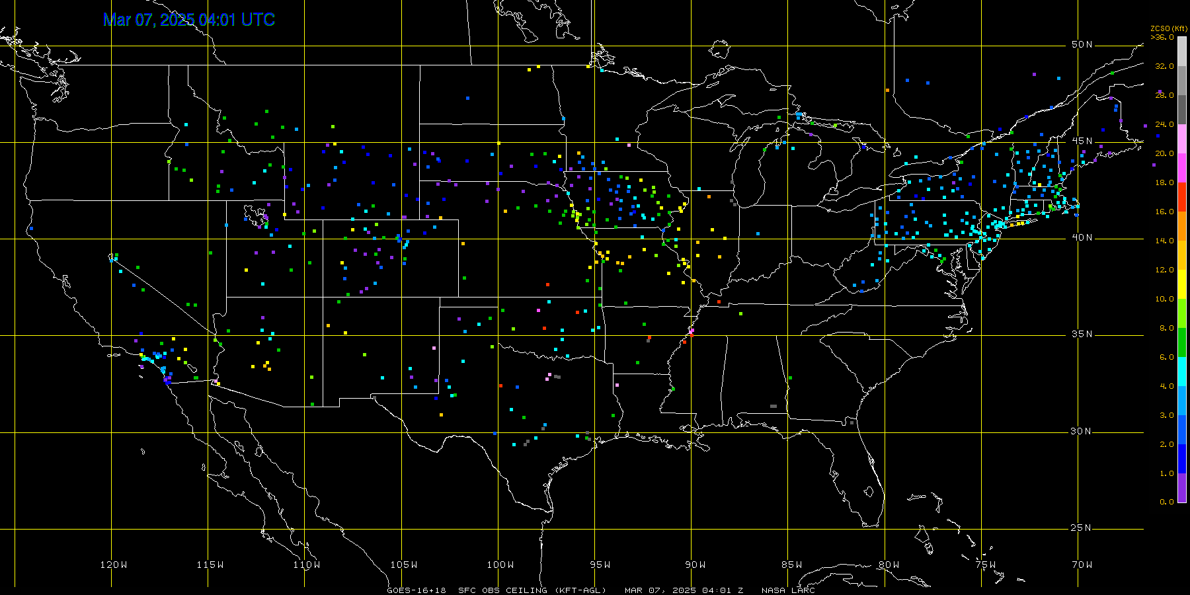The height and width of the screenshot is (595, 1190).
Task: Click the '18.0' legend label
Action: coord(1165,182)
